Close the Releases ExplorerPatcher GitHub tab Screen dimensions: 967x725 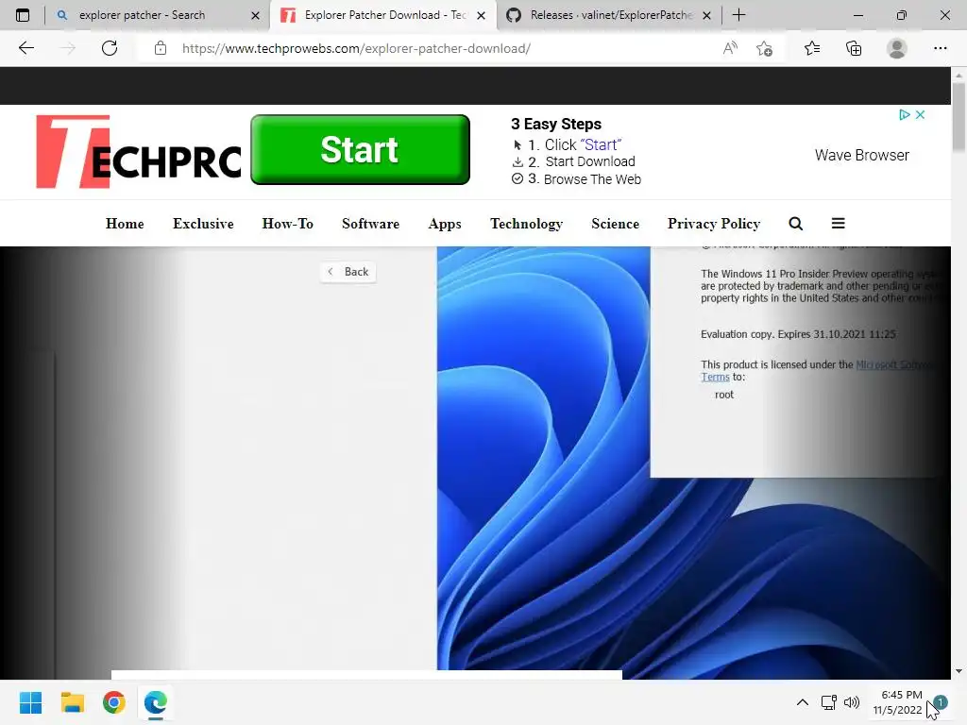tap(706, 15)
